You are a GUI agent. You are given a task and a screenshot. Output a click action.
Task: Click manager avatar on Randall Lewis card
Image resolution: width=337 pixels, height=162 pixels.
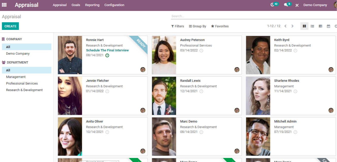click(x=237, y=110)
